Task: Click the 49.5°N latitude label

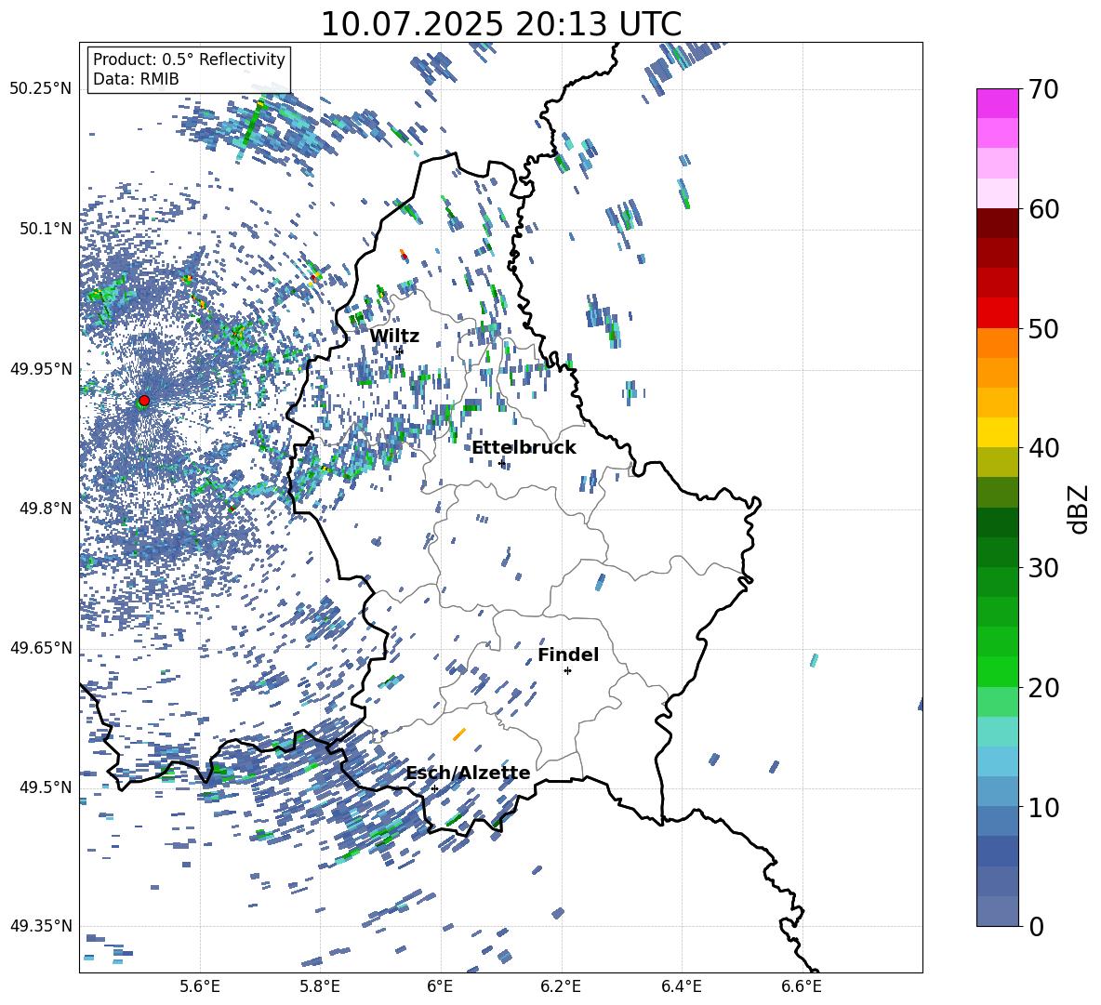Action: coord(46,787)
